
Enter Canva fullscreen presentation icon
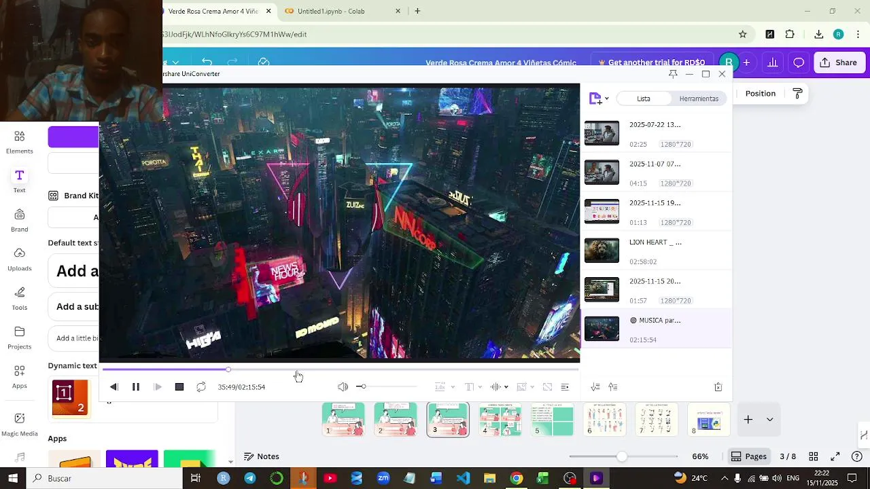835,457
